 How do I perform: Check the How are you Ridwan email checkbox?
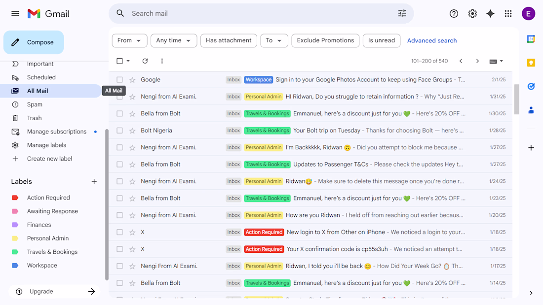119,215
